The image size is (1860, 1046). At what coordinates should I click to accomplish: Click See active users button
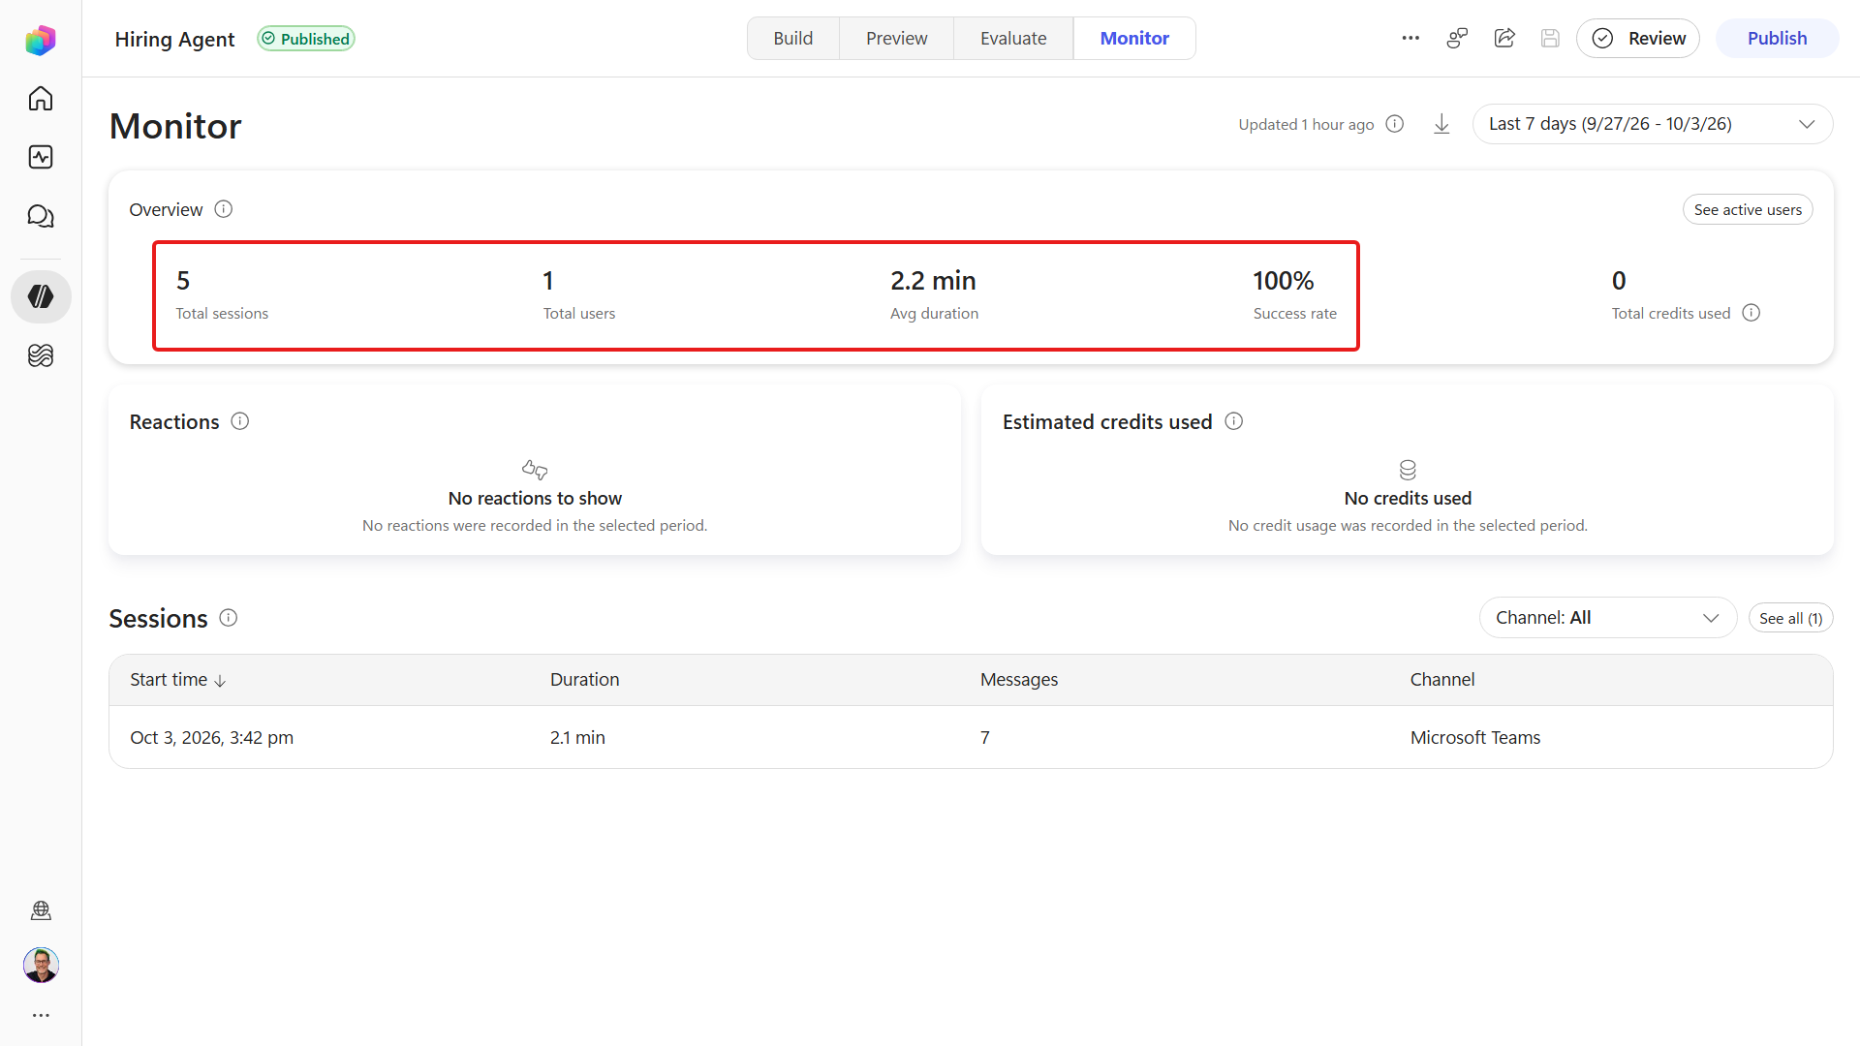click(x=1748, y=210)
